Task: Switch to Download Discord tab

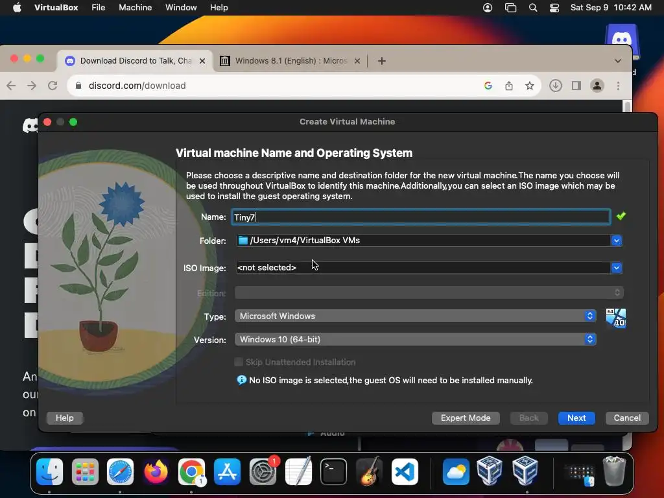Action: pyautogui.click(x=136, y=61)
